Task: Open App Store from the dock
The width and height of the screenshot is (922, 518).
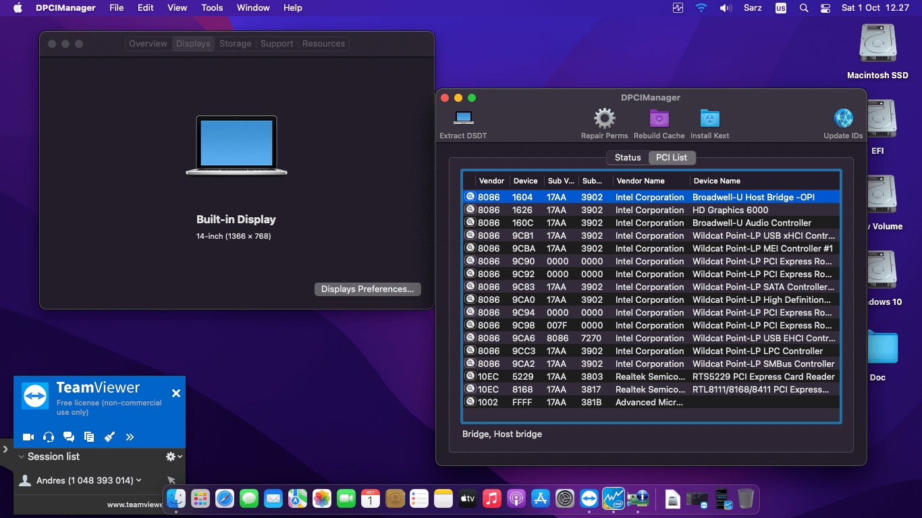Action: pyautogui.click(x=541, y=499)
